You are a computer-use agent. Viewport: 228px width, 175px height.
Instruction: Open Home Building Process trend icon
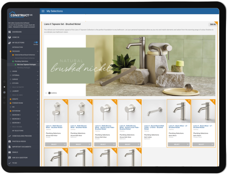pyautogui.click(x=9, y=136)
